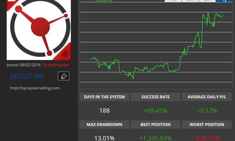Screen dimensions: 235x141
Task: Click the Grandmaster rank label
Action: click(x=56, y=65)
